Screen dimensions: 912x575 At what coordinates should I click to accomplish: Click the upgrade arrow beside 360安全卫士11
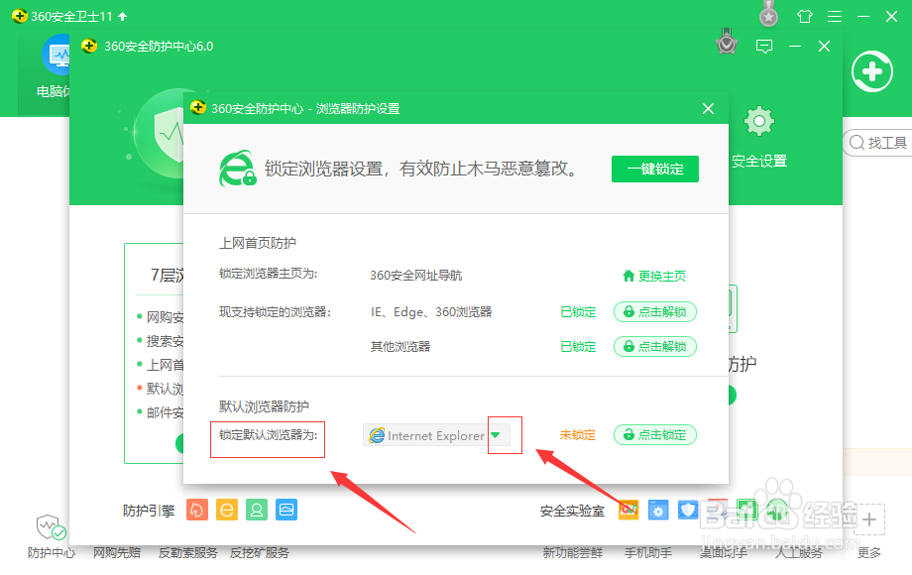[x=122, y=16]
